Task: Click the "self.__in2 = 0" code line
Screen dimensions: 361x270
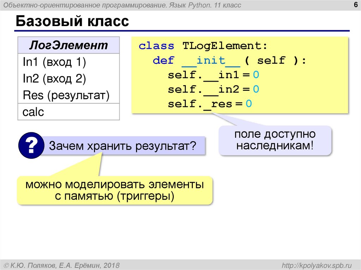Action: point(213,89)
